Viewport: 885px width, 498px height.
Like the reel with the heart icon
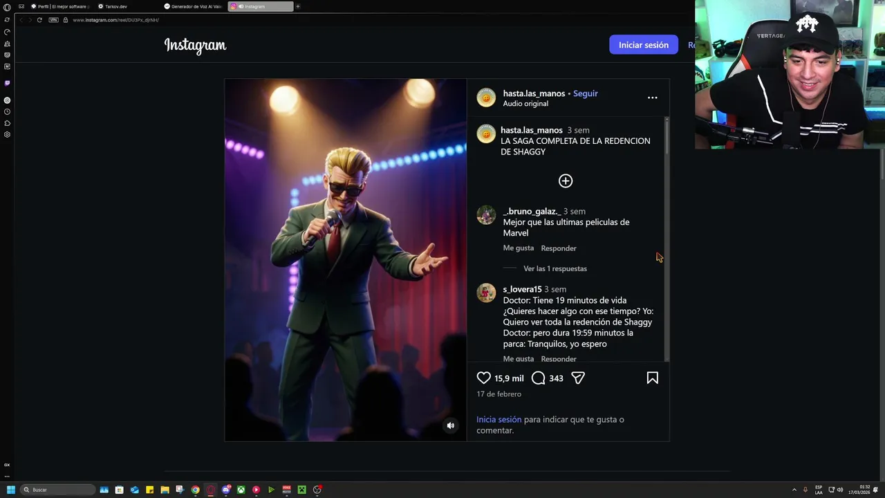pyautogui.click(x=483, y=378)
